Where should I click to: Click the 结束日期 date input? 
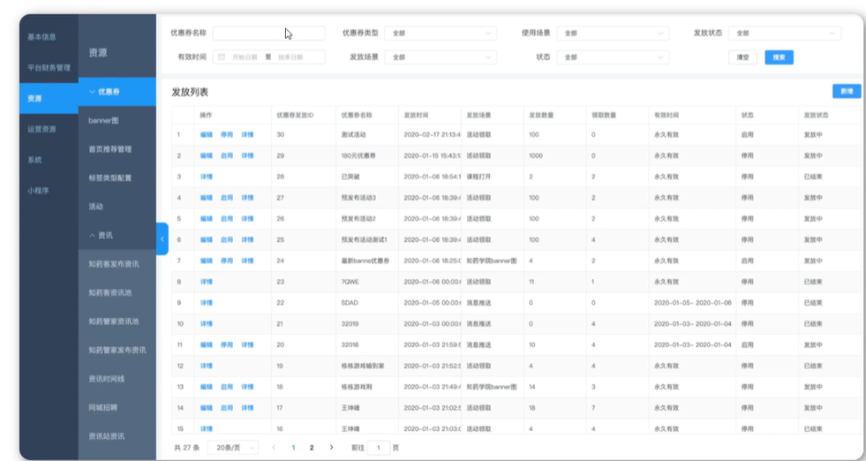point(290,57)
